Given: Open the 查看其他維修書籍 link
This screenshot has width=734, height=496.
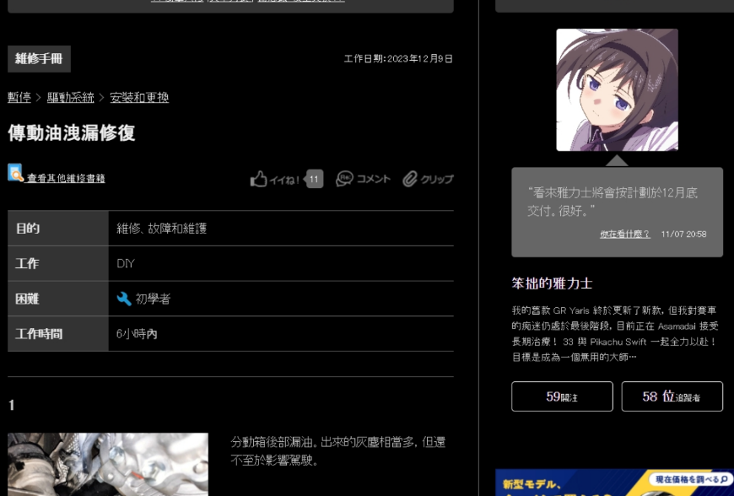Looking at the screenshot, I should [x=66, y=179].
